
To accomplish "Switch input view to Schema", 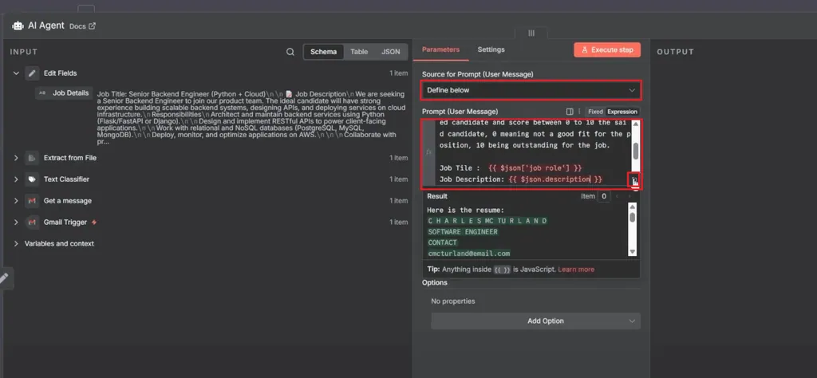I will coord(324,52).
